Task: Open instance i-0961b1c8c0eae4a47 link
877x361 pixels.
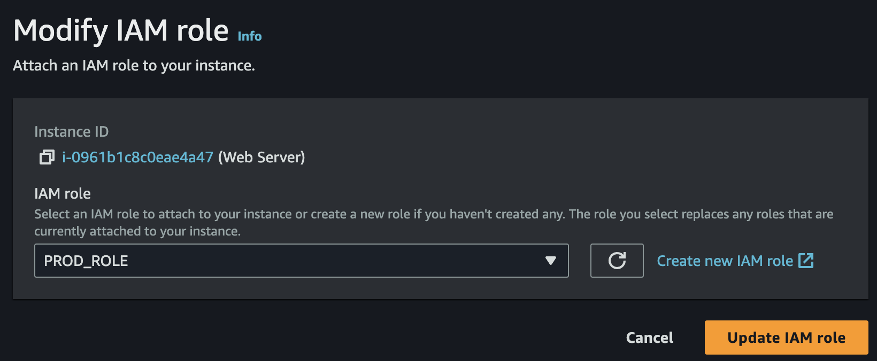Action: 137,157
